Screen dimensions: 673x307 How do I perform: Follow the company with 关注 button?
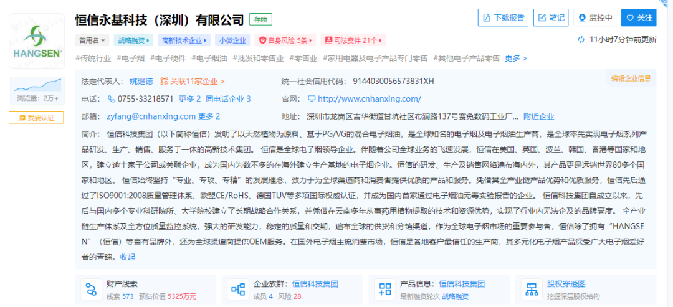[639, 17]
